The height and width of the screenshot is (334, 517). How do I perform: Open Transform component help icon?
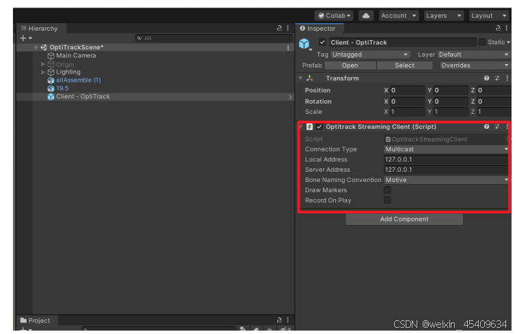point(486,78)
